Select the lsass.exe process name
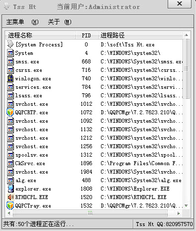The width and height of the screenshot is (196, 231). (x=29, y=96)
